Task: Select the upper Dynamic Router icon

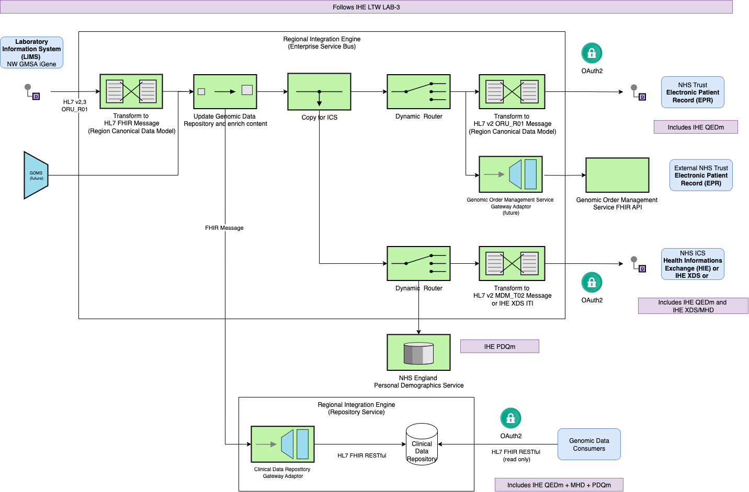Action: tap(418, 91)
